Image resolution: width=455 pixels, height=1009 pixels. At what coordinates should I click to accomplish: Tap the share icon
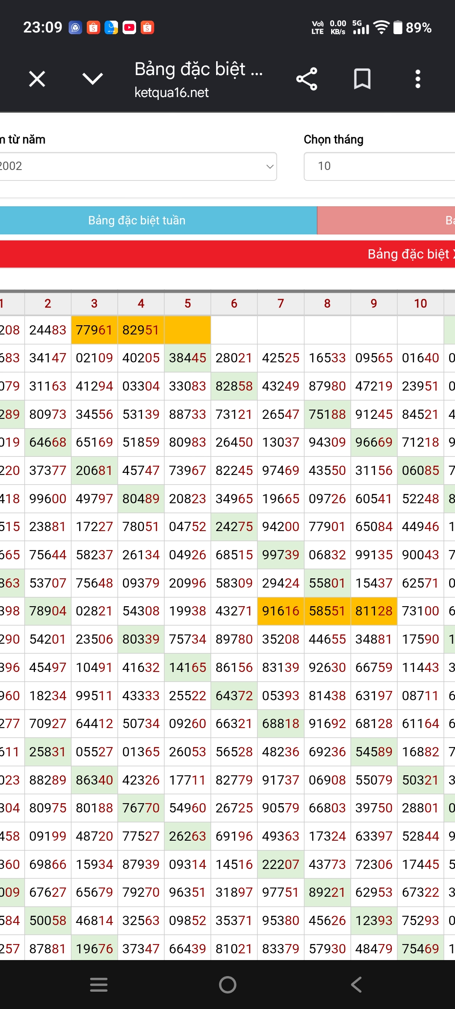click(307, 79)
